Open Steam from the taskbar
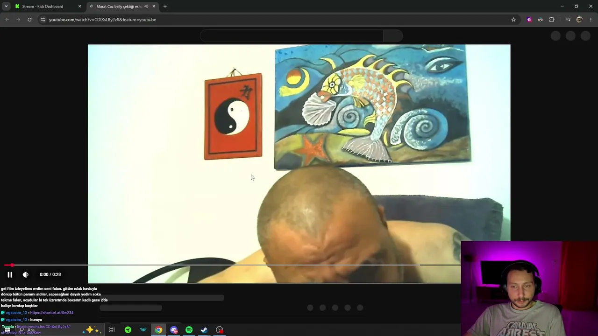The height and width of the screenshot is (336, 598). (x=204, y=330)
